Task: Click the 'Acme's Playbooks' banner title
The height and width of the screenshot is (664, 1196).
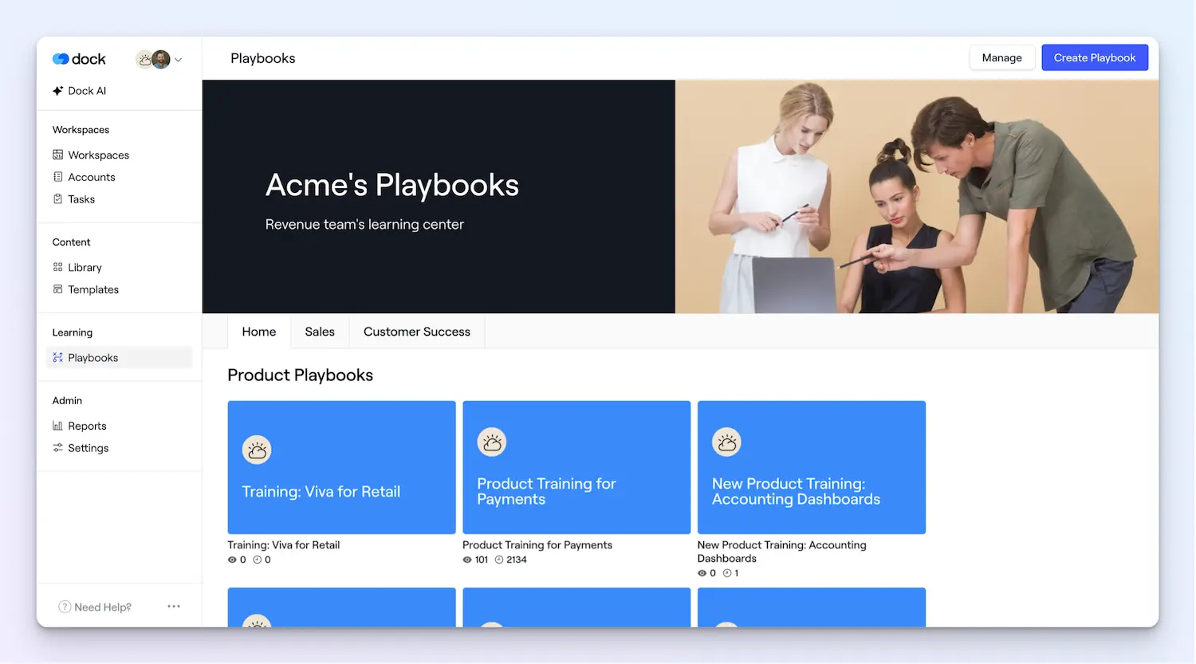Action: 392,185
